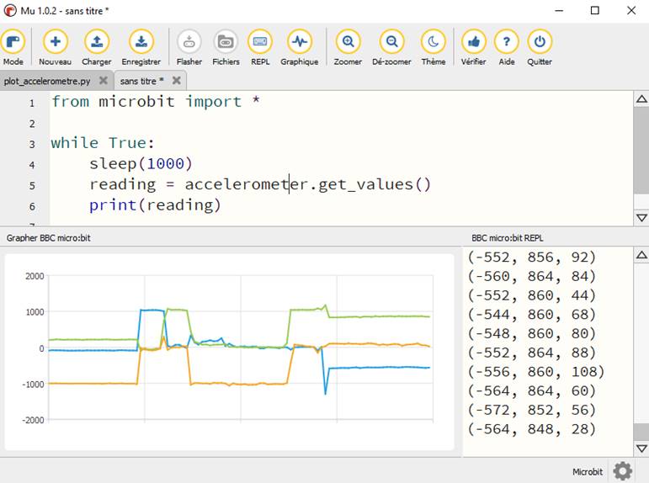Open the settings gear in status bar
This screenshot has height=483, width=649.
623,471
